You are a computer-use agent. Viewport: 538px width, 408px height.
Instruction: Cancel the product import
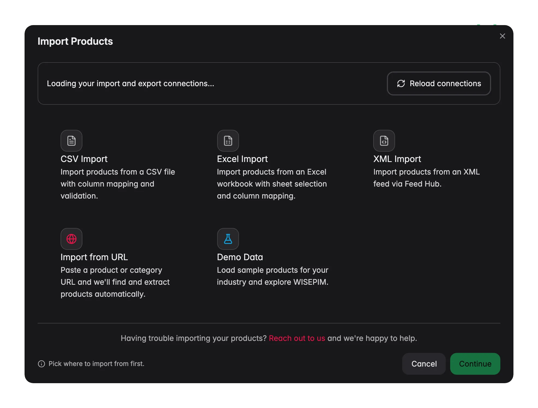424,364
